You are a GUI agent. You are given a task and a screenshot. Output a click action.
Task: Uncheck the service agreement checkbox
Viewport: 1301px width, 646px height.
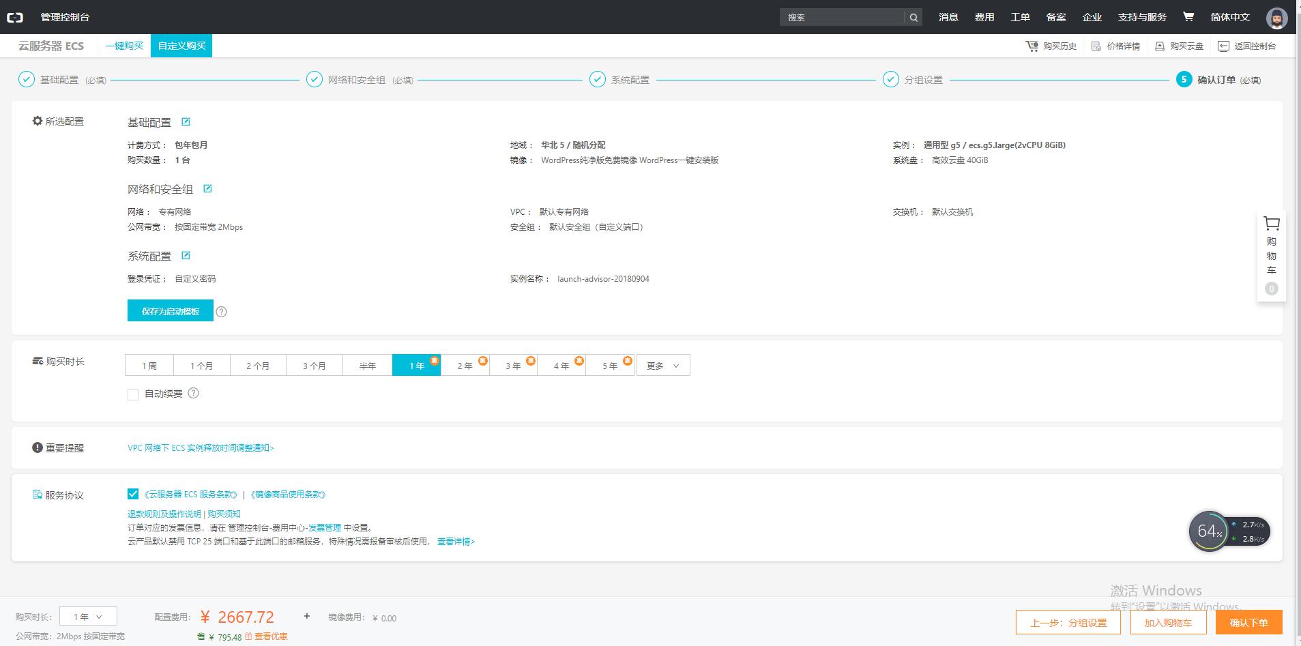(x=133, y=494)
